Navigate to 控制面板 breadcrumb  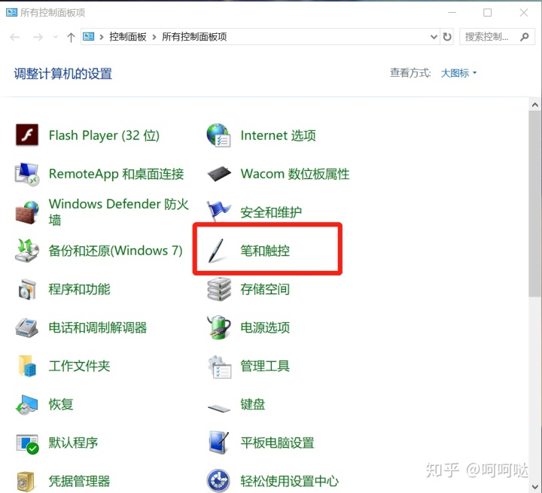click(128, 37)
